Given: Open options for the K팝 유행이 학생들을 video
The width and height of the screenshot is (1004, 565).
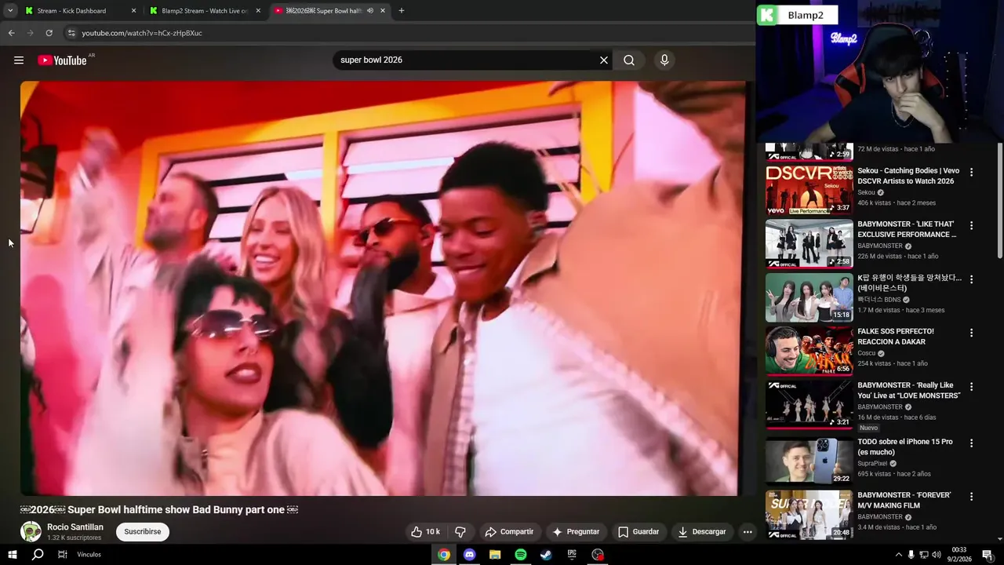Looking at the screenshot, I should pos(971,279).
